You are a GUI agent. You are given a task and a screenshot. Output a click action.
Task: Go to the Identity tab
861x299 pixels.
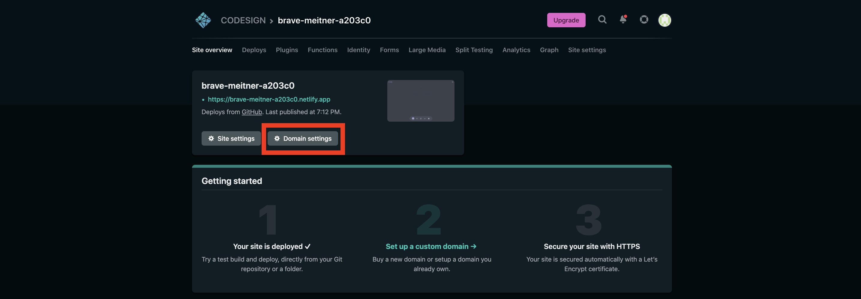point(358,50)
